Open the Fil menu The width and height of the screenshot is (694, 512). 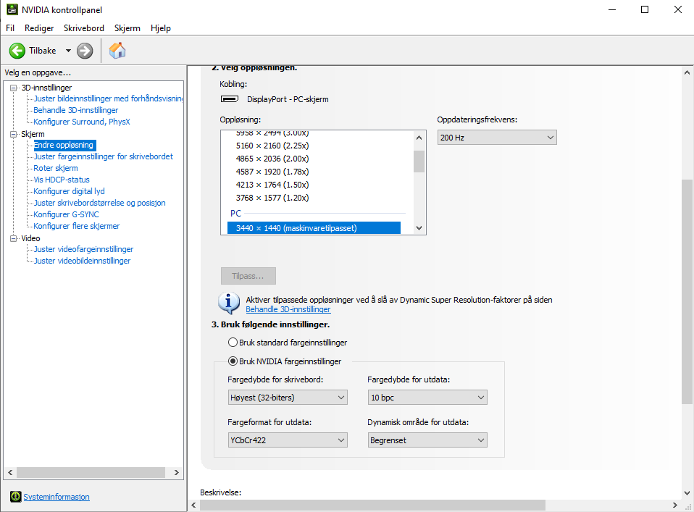point(10,28)
